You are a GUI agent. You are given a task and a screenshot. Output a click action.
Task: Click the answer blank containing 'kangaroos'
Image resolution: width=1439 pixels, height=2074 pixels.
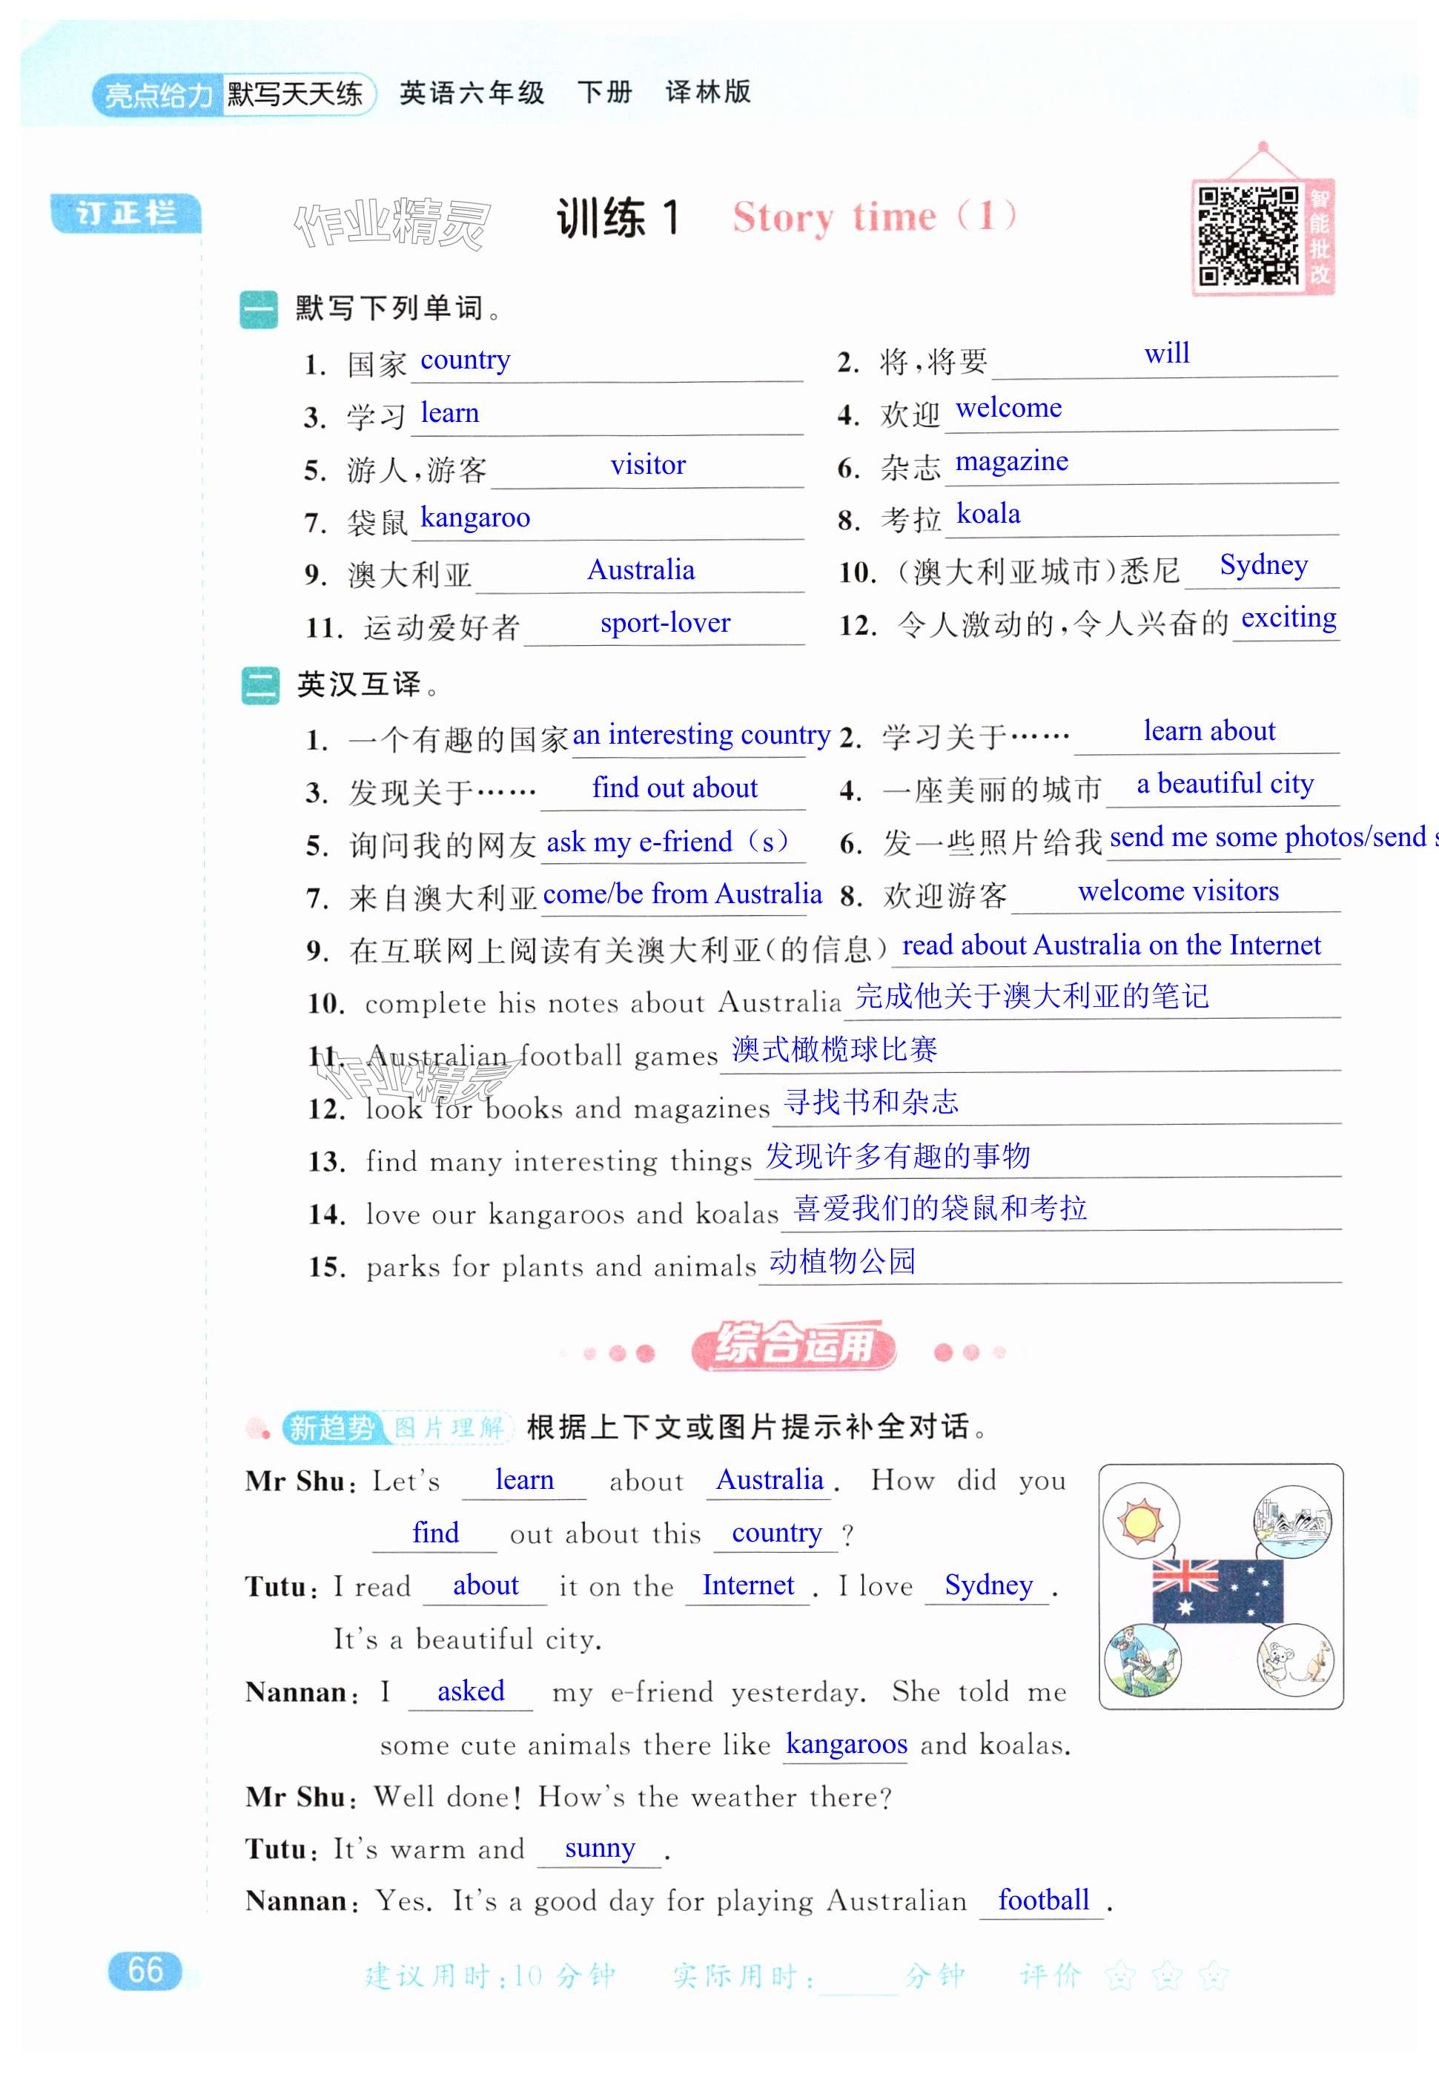[x=846, y=1745]
